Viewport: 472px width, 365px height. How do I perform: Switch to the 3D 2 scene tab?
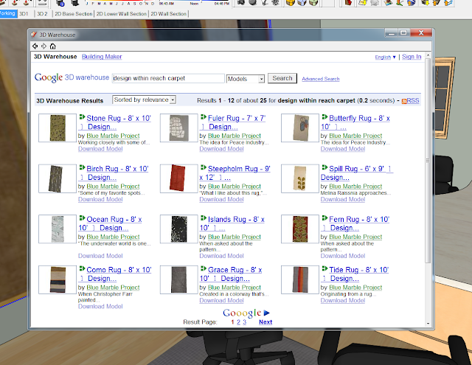tap(42, 14)
